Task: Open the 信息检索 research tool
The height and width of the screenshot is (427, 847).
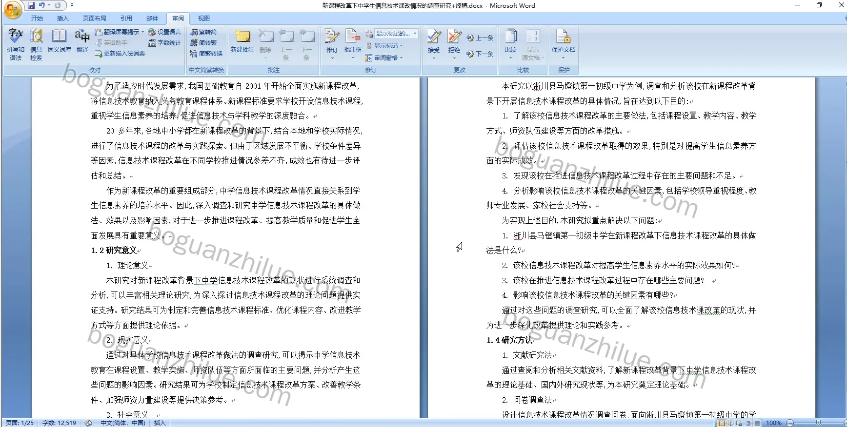Action: point(36,44)
